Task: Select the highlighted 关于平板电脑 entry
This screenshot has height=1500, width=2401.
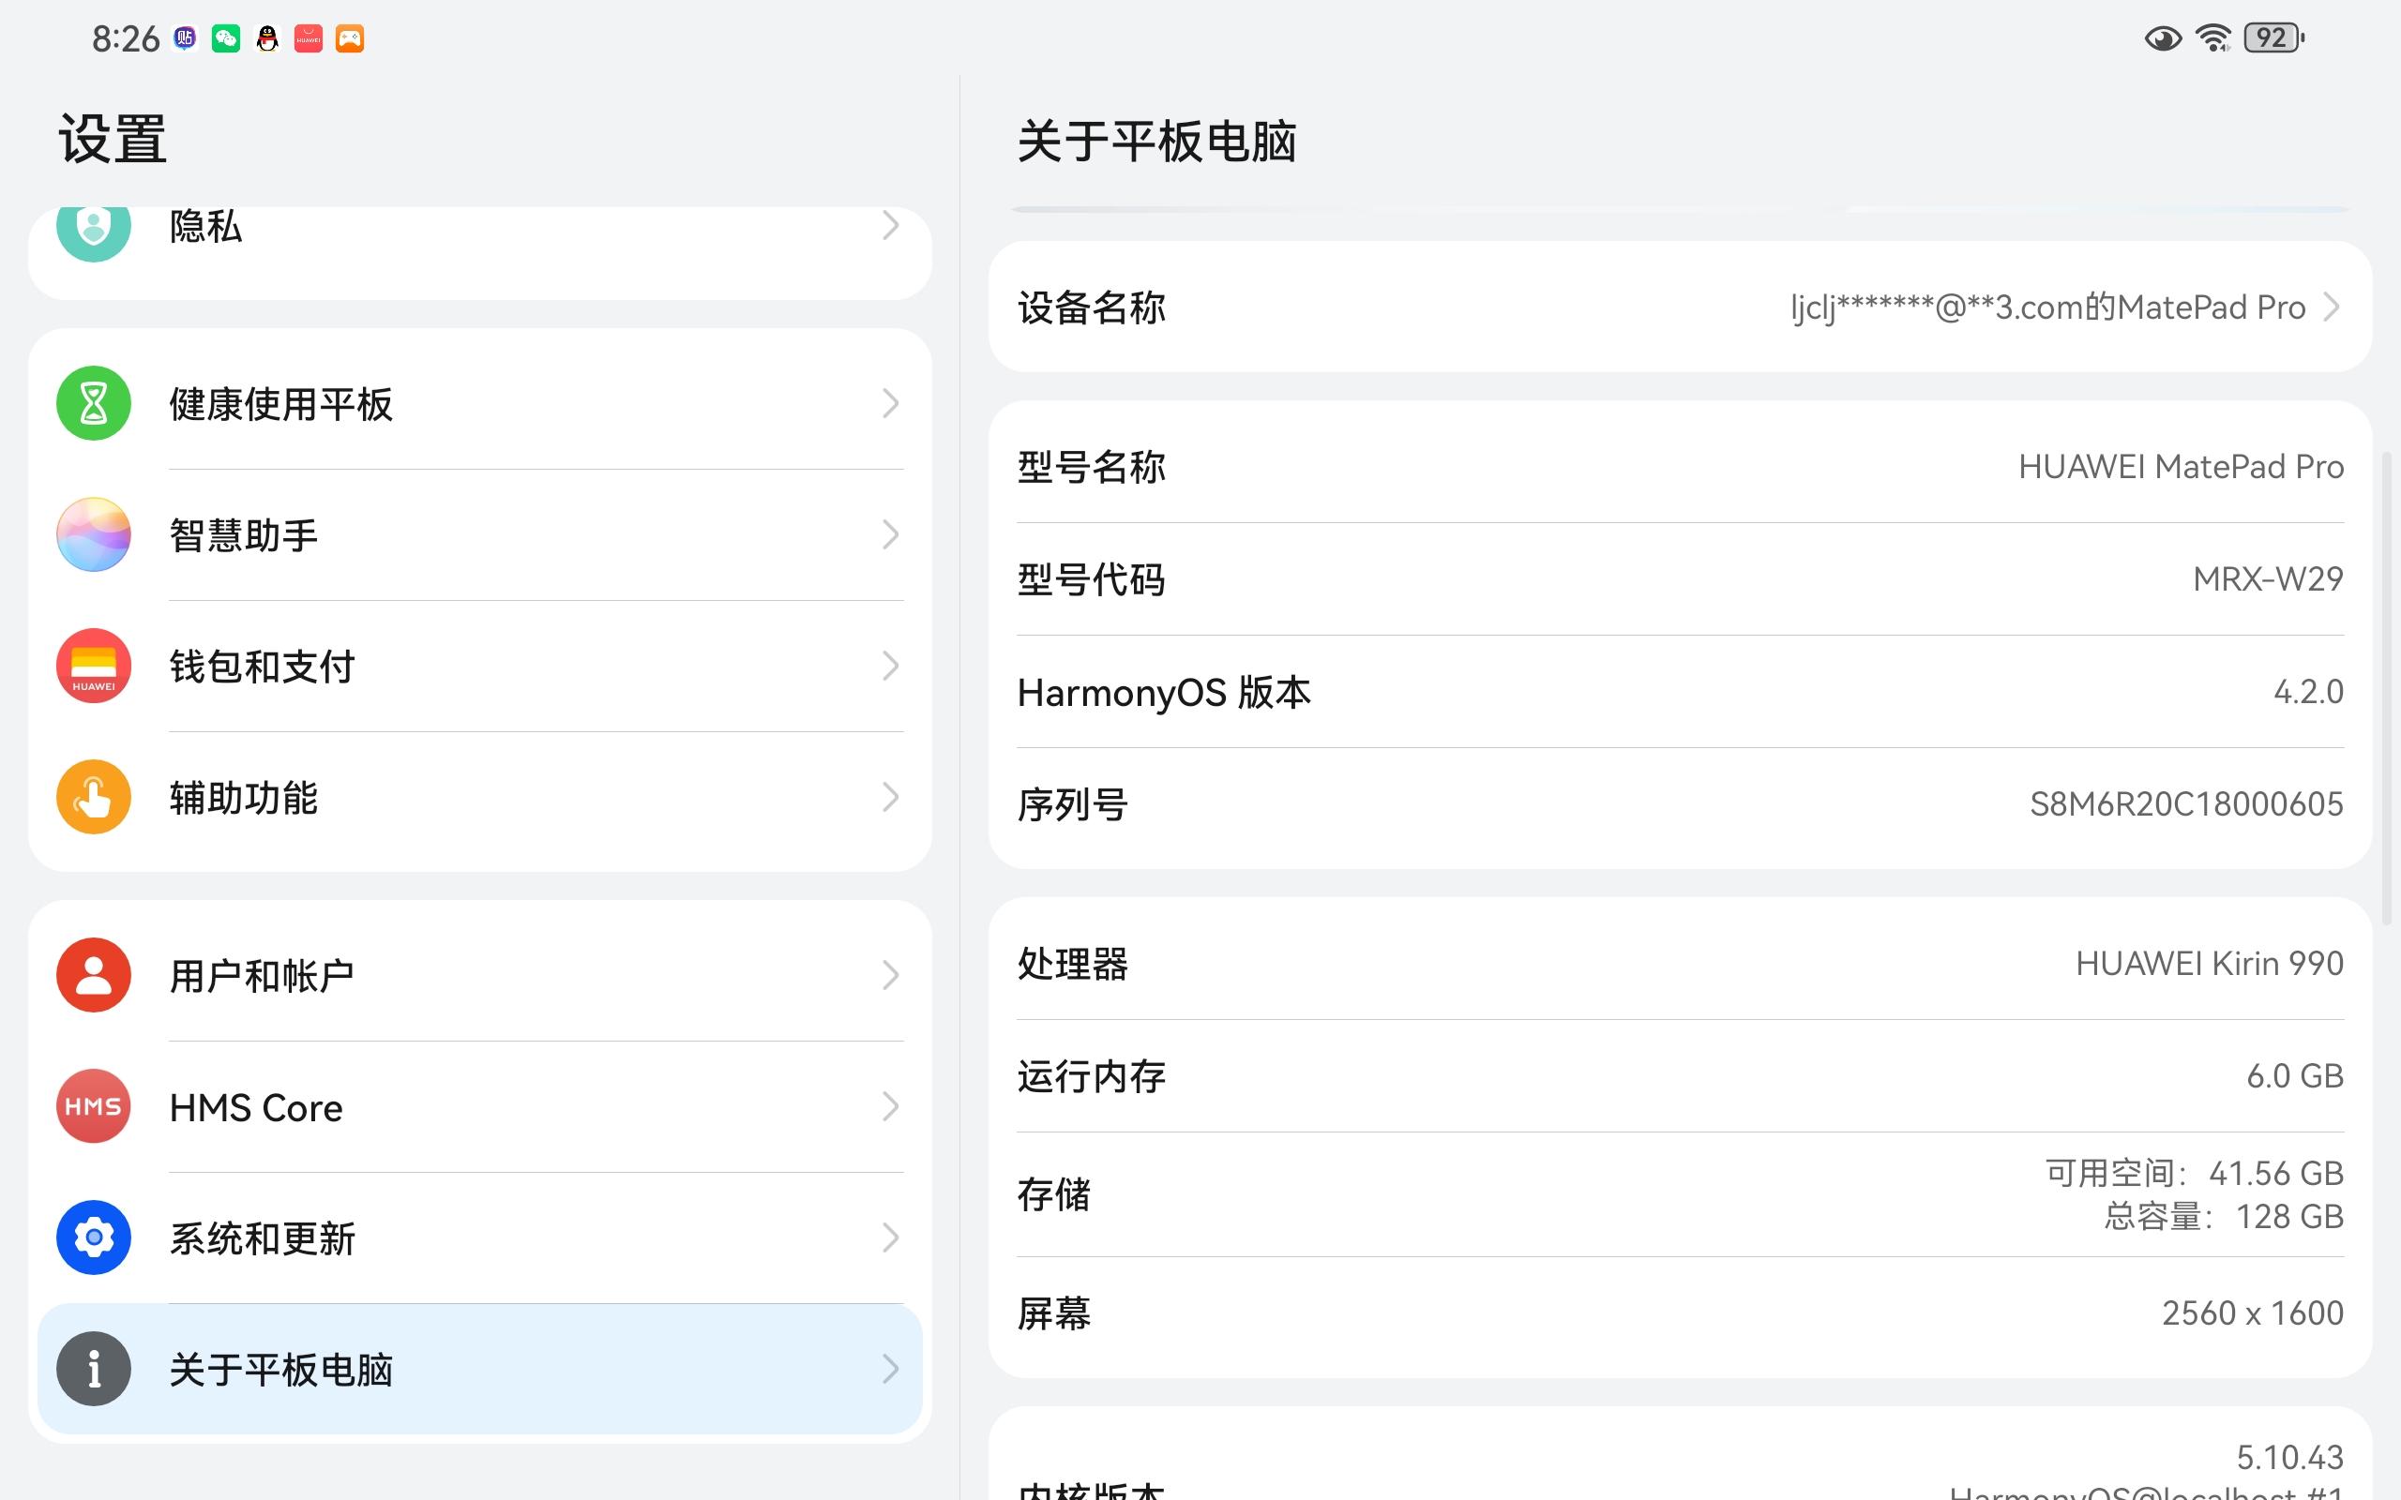Action: click(x=480, y=1369)
